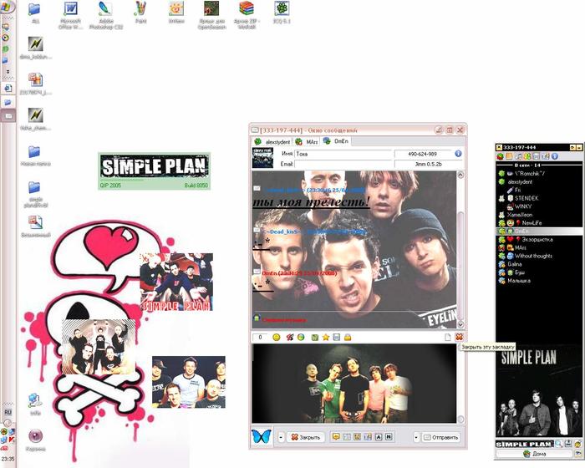585x468 pixels.
Task: Click the blue info icon in contact list toolbar
Action: (555, 156)
